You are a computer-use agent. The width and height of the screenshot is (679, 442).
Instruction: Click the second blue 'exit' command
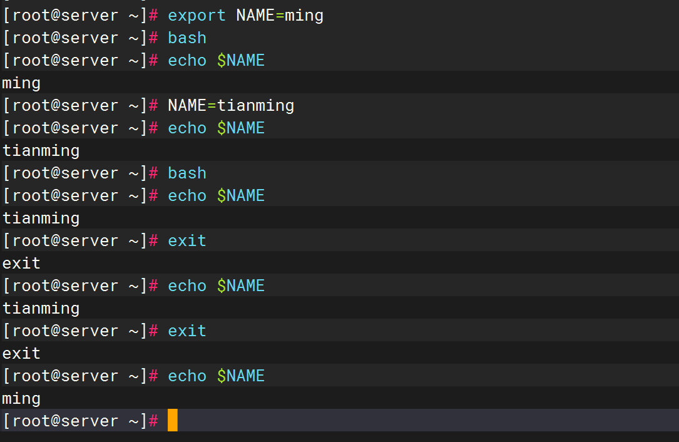click(186, 331)
